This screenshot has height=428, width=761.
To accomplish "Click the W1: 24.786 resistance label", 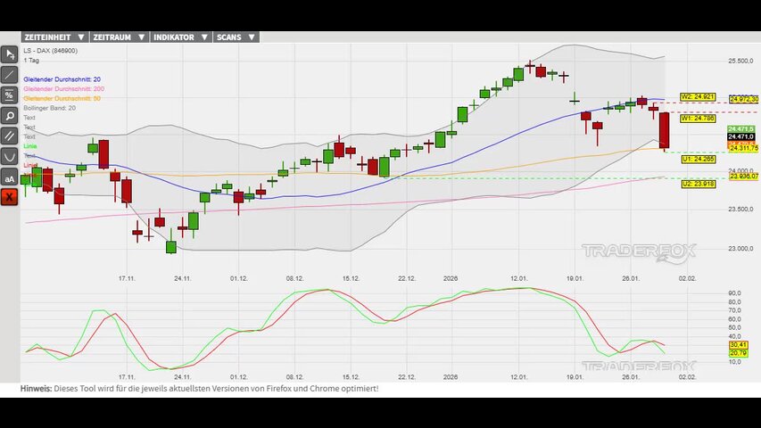I will (x=698, y=118).
